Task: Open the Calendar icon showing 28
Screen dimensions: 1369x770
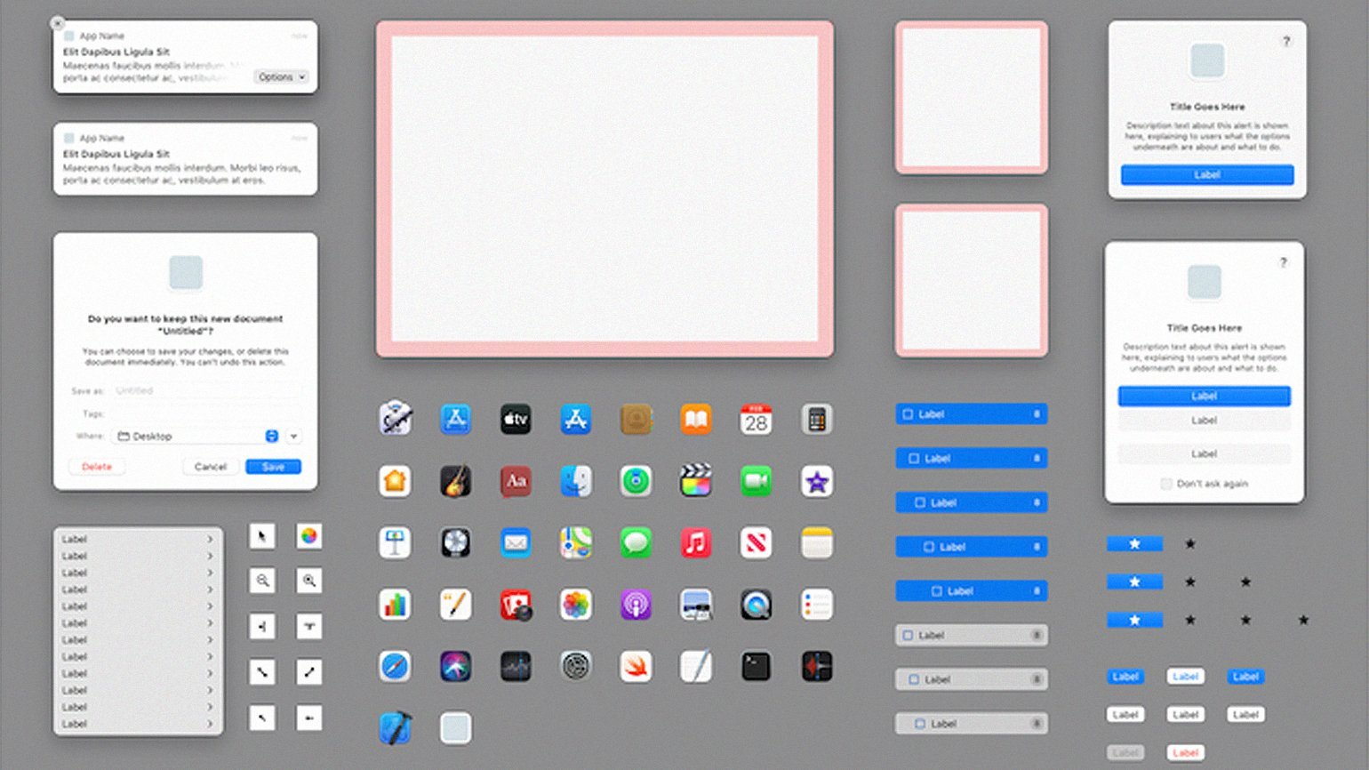Action: tap(756, 419)
